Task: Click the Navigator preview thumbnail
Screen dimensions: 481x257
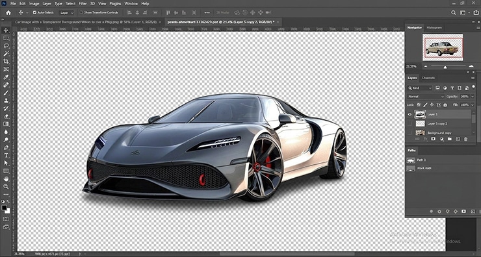Action: tap(443, 47)
